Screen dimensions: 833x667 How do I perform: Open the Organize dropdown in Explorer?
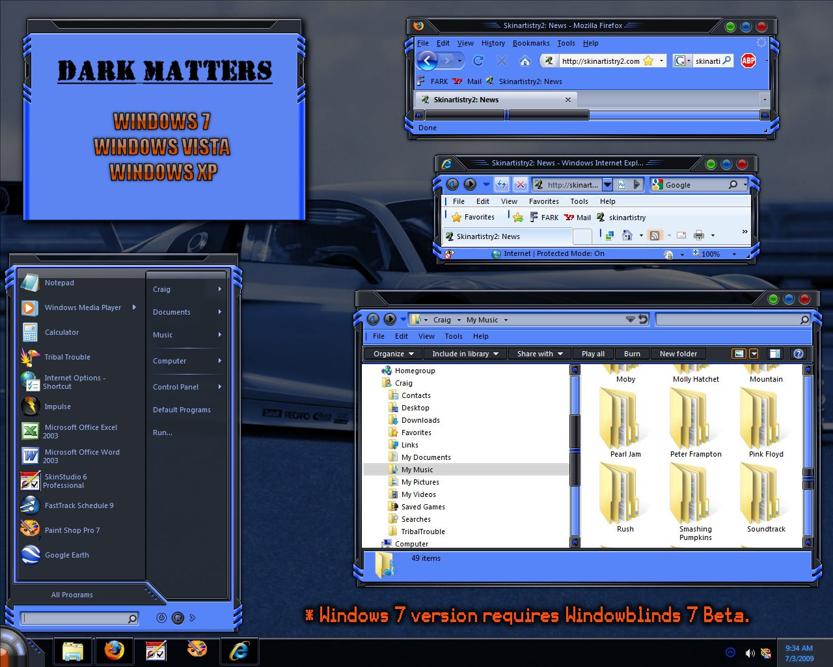(394, 354)
